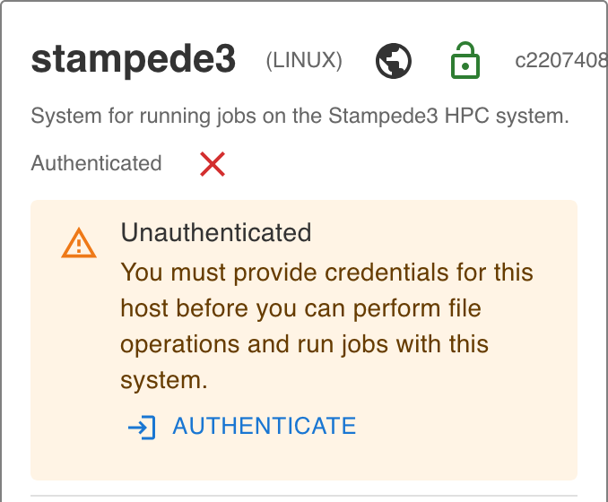Click the word 'system.' ending the alert

pyautogui.click(x=164, y=380)
